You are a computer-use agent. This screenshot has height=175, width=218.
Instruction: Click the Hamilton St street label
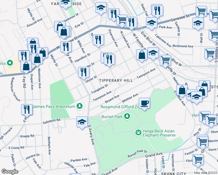(82, 58)
